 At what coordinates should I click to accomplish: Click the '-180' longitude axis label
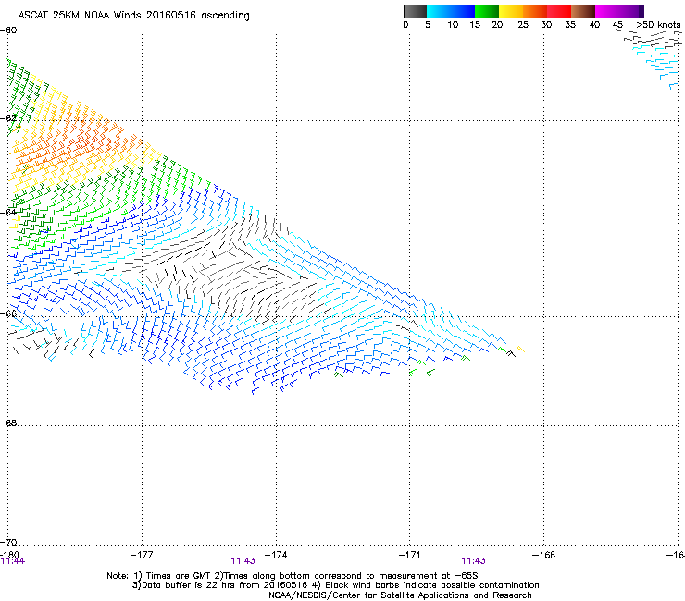click(x=9, y=555)
